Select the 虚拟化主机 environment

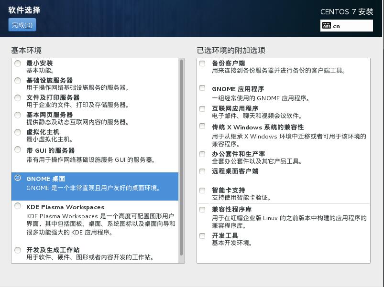17,132
